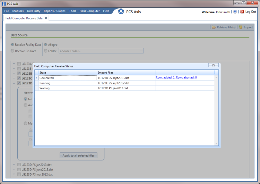Open the Help menu

(x=106, y=11)
